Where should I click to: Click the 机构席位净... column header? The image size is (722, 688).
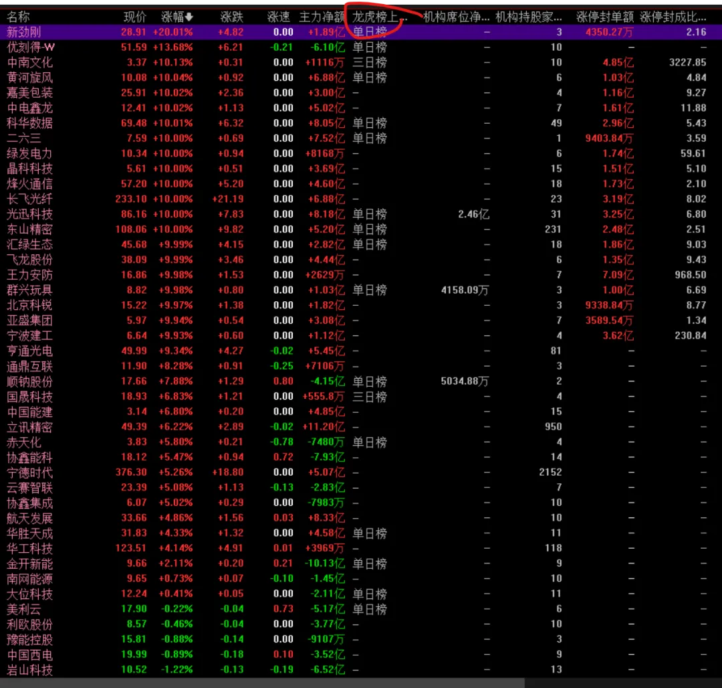pos(457,17)
